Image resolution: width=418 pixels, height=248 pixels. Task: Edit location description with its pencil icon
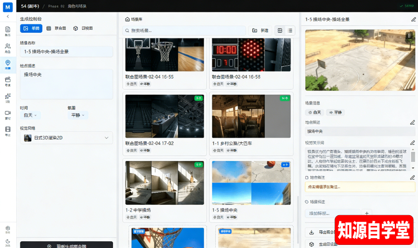(412, 122)
